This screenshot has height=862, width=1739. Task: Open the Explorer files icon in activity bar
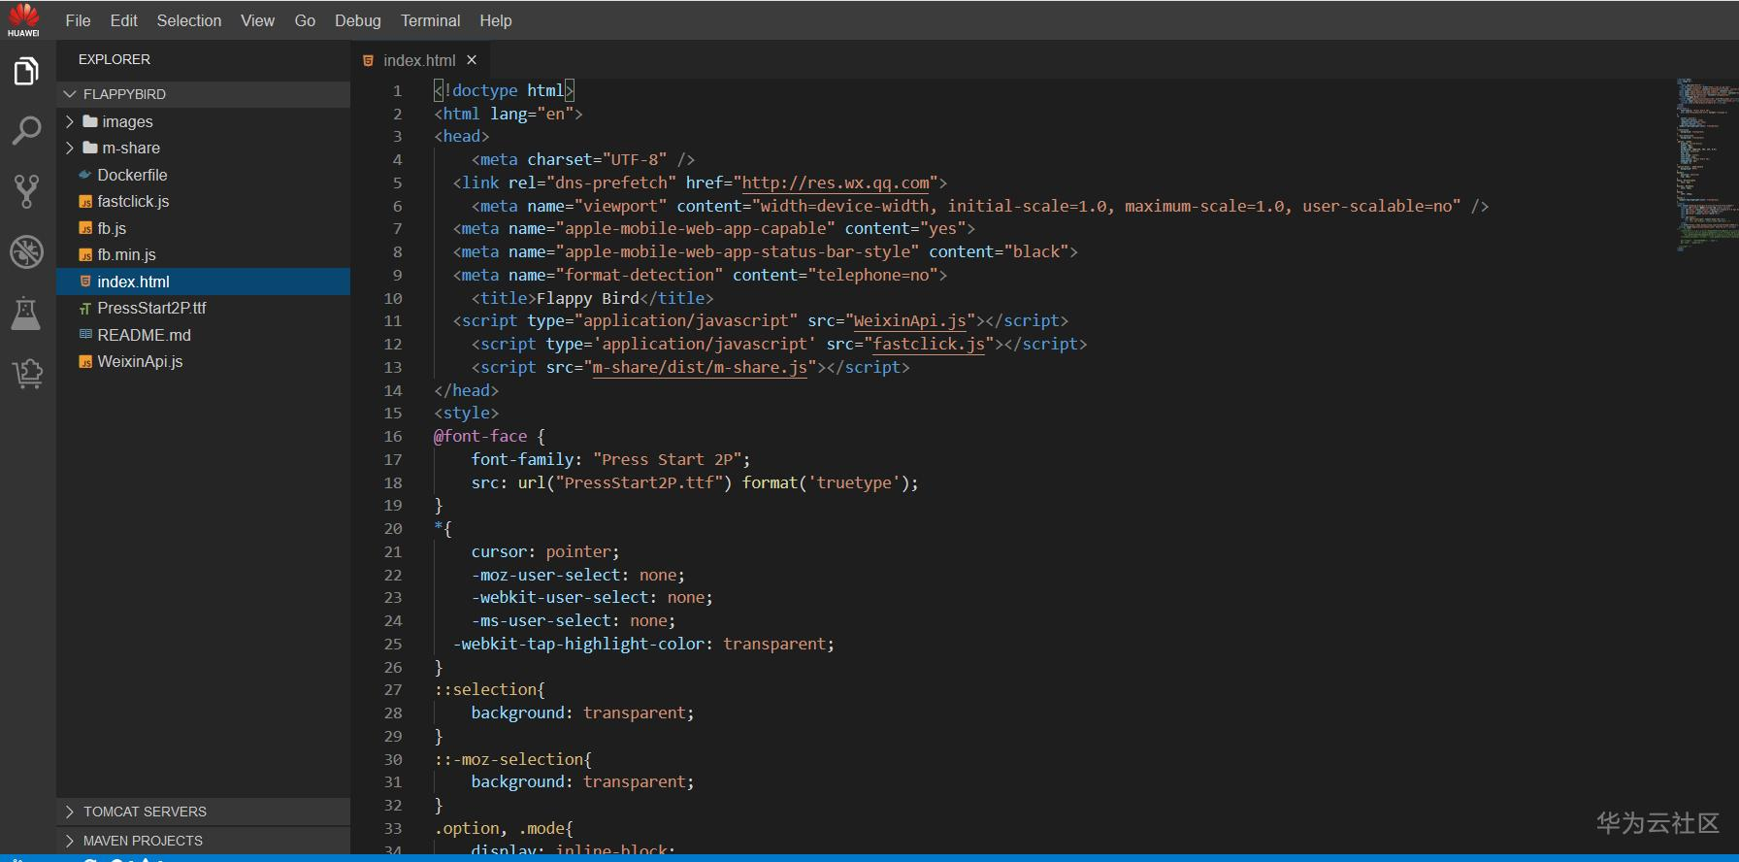(26, 71)
